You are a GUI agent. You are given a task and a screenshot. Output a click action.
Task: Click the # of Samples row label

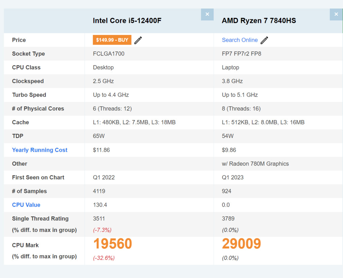tap(29, 191)
